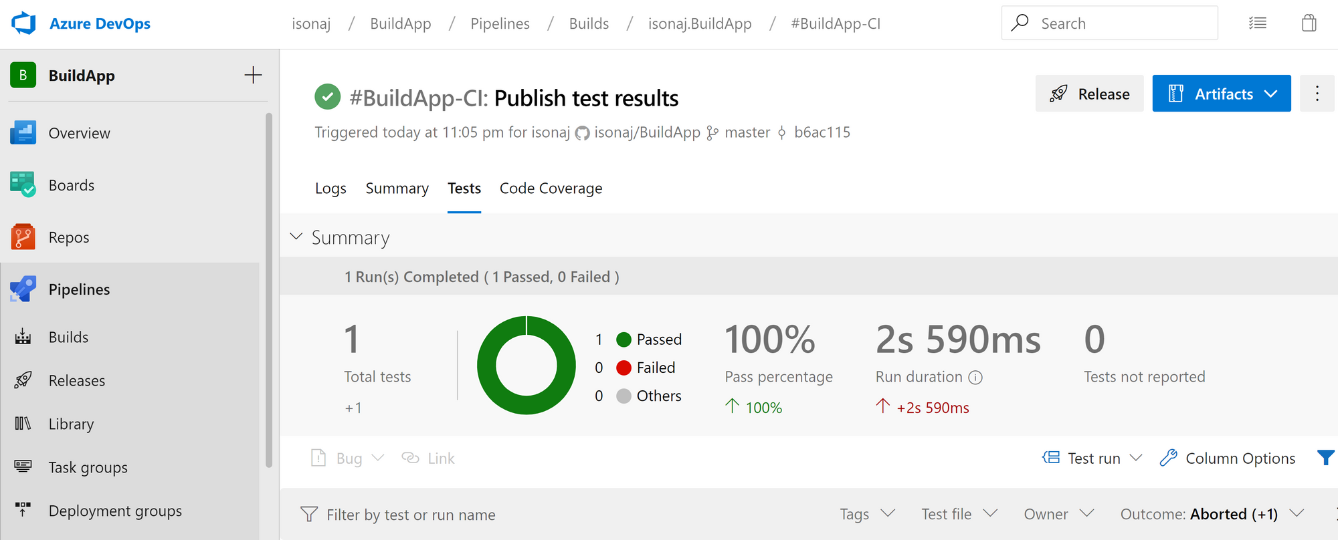Image resolution: width=1338 pixels, height=540 pixels.
Task: Click the sidebar vertical scrollbar
Action: coord(268,290)
